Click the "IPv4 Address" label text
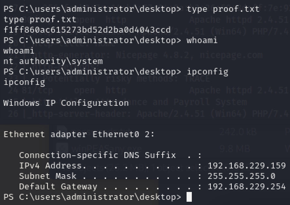 pyautogui.click(x=50, y=166)
